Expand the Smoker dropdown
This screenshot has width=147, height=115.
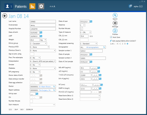(39, 65)
